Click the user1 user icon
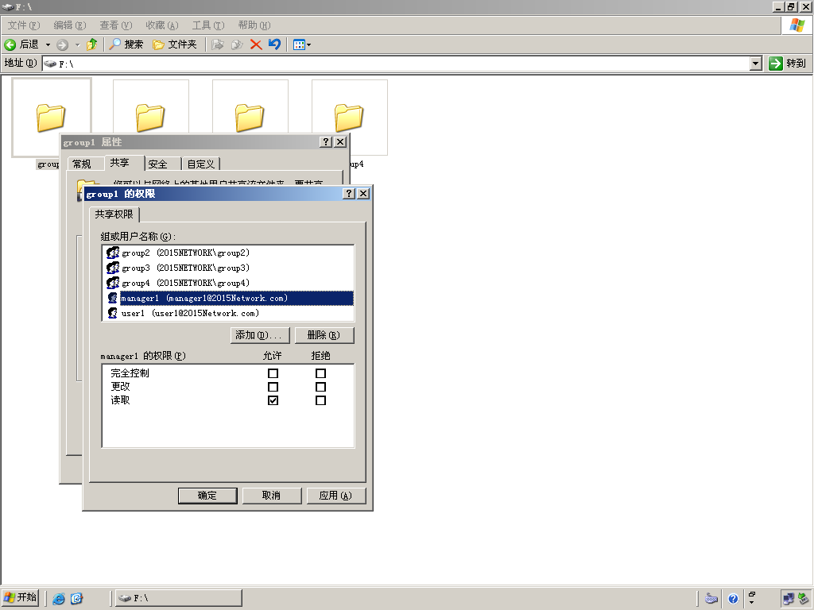The height and width of the screenshot is (610, 814). 113,313
